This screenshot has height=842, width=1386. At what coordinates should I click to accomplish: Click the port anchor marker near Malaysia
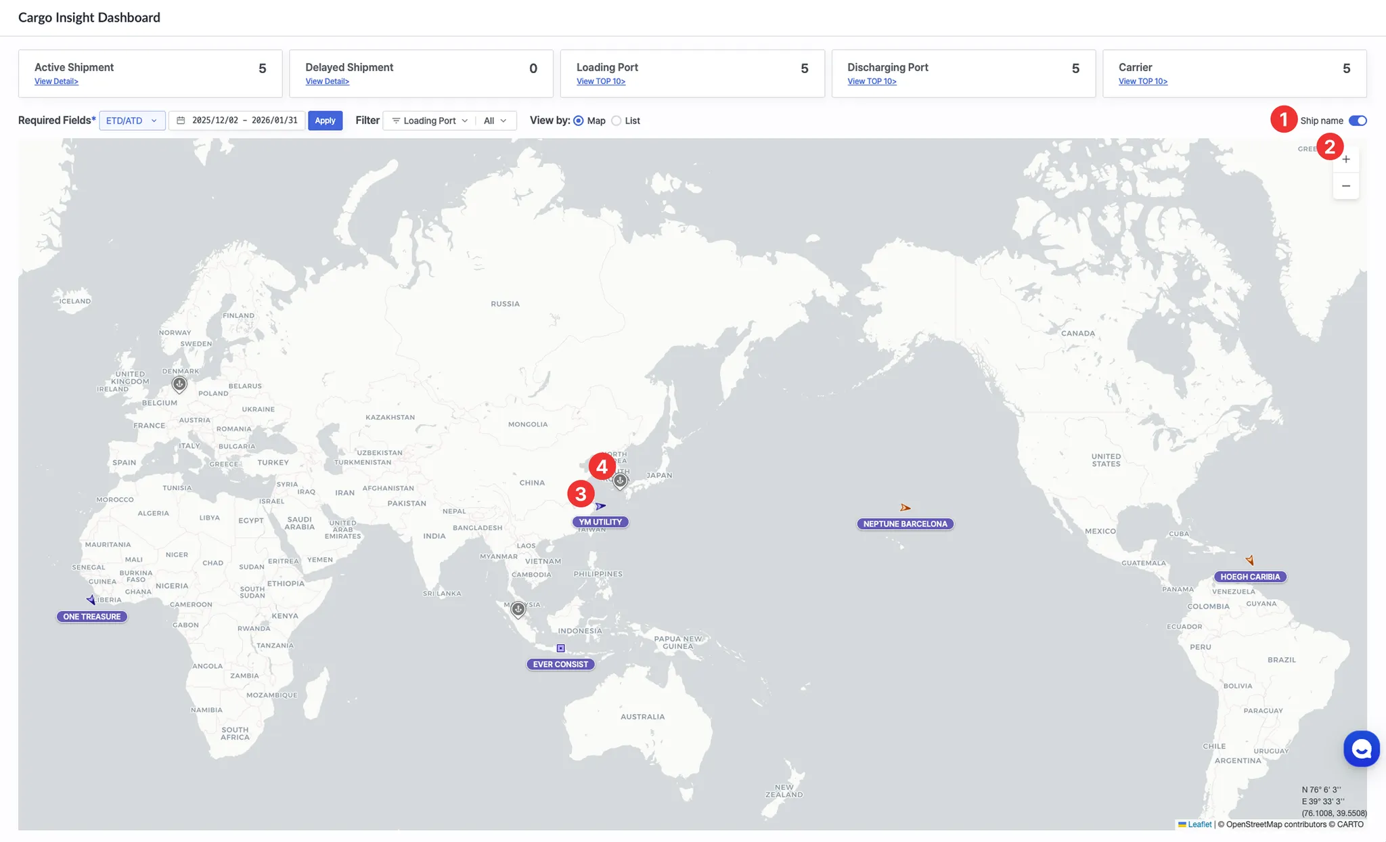tap(518, 609)
